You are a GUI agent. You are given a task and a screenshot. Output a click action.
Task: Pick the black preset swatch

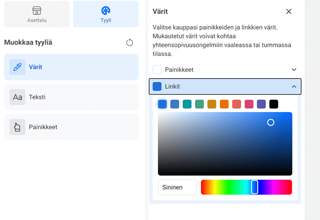point(274,104)
